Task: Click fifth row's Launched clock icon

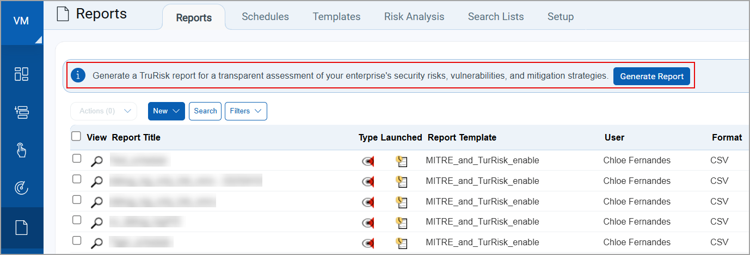Action: click(402, 243)
